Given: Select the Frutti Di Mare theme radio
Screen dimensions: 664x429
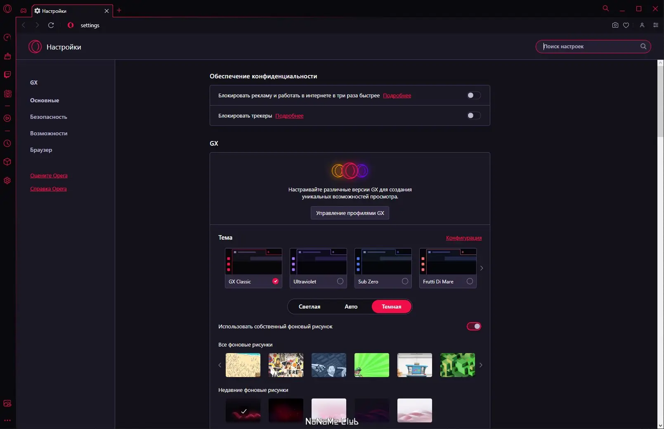Looking at the screenshot, I should 470,281.
